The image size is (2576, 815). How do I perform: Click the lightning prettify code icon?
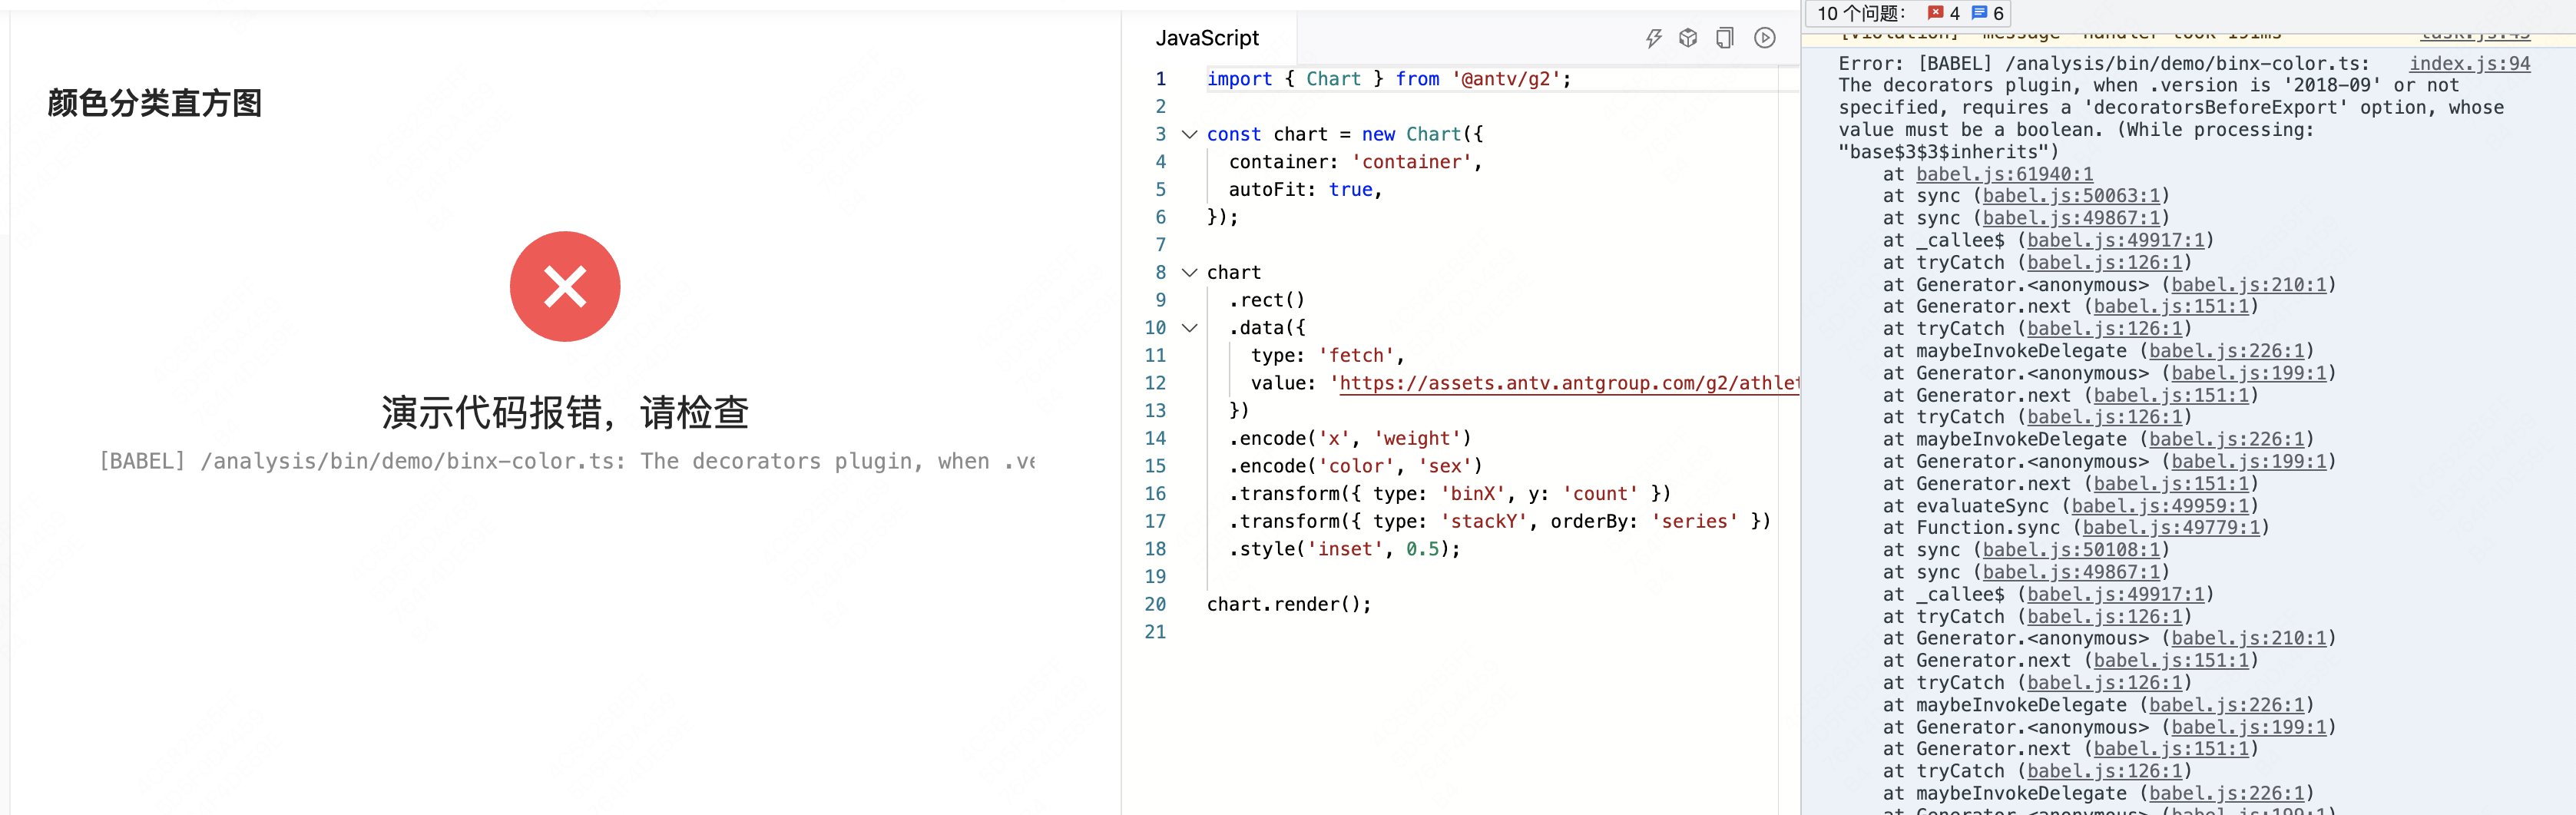[1654, 37]
